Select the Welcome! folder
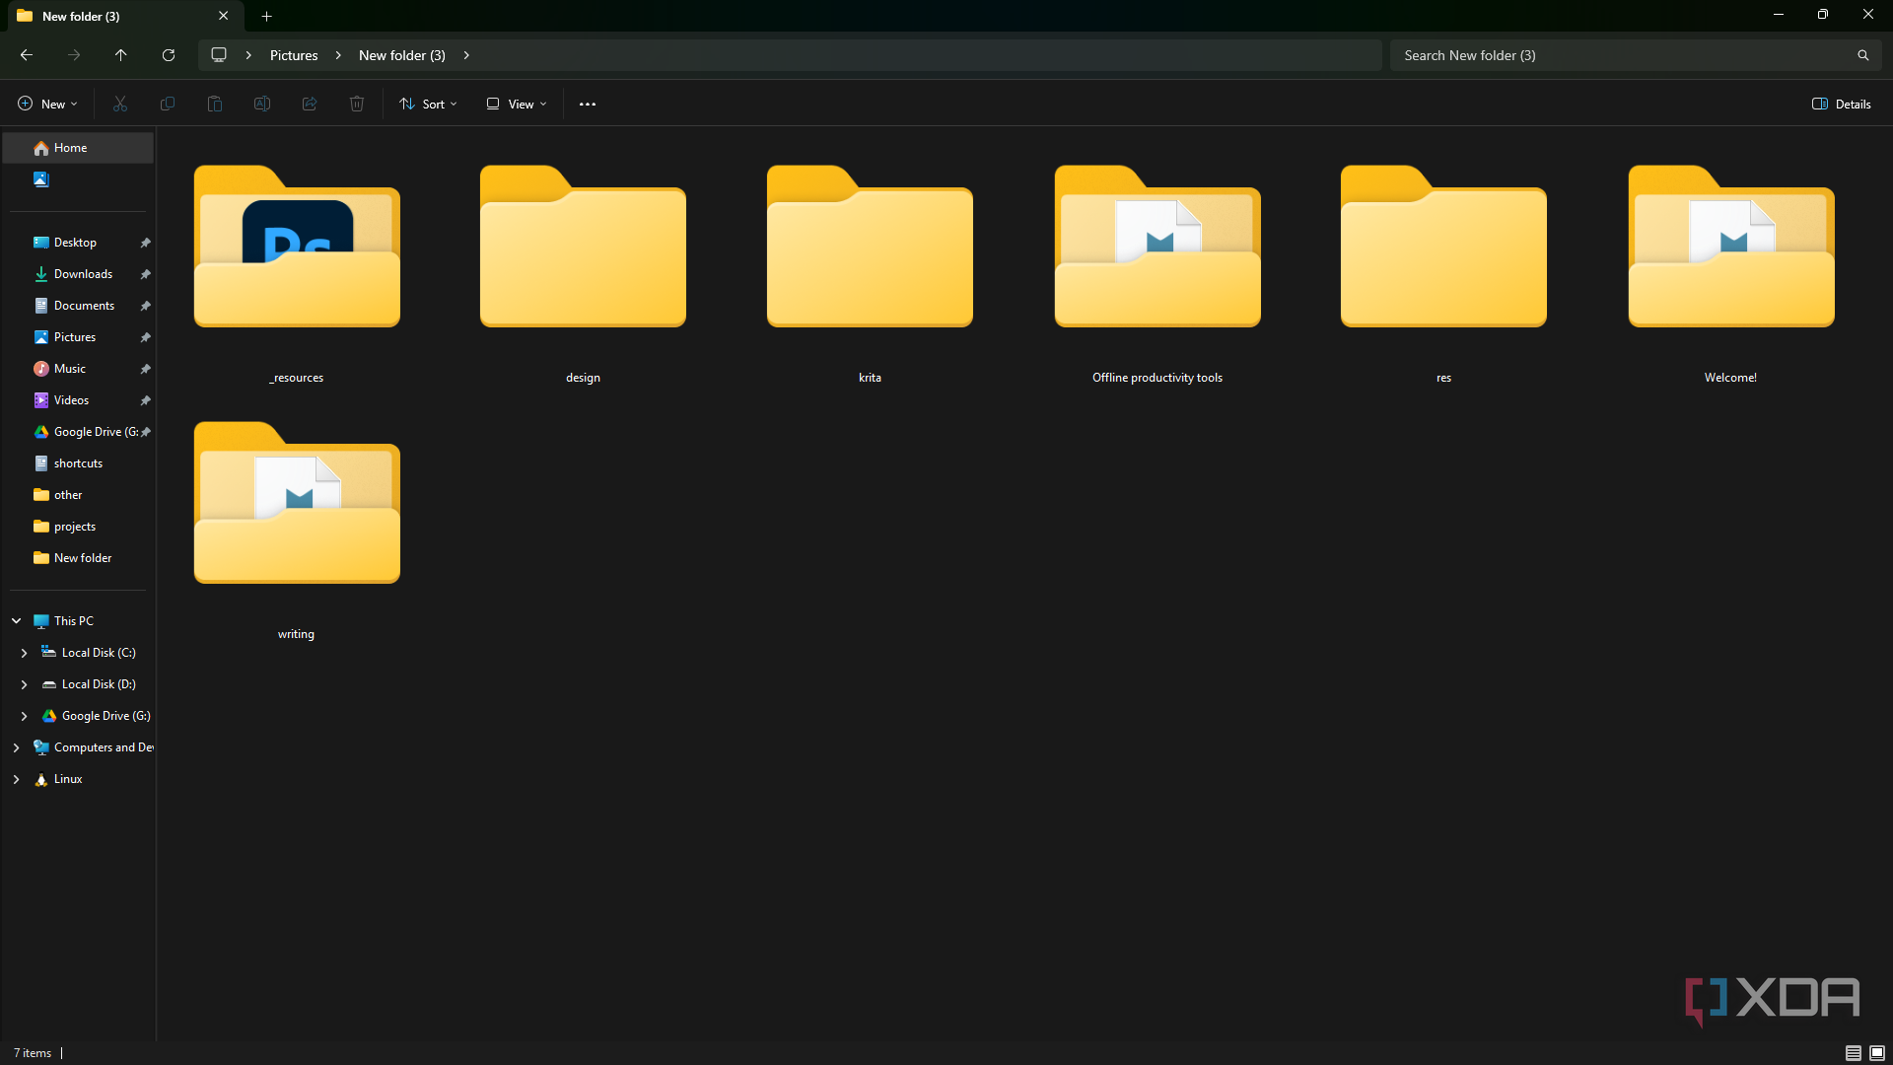 1731,274
